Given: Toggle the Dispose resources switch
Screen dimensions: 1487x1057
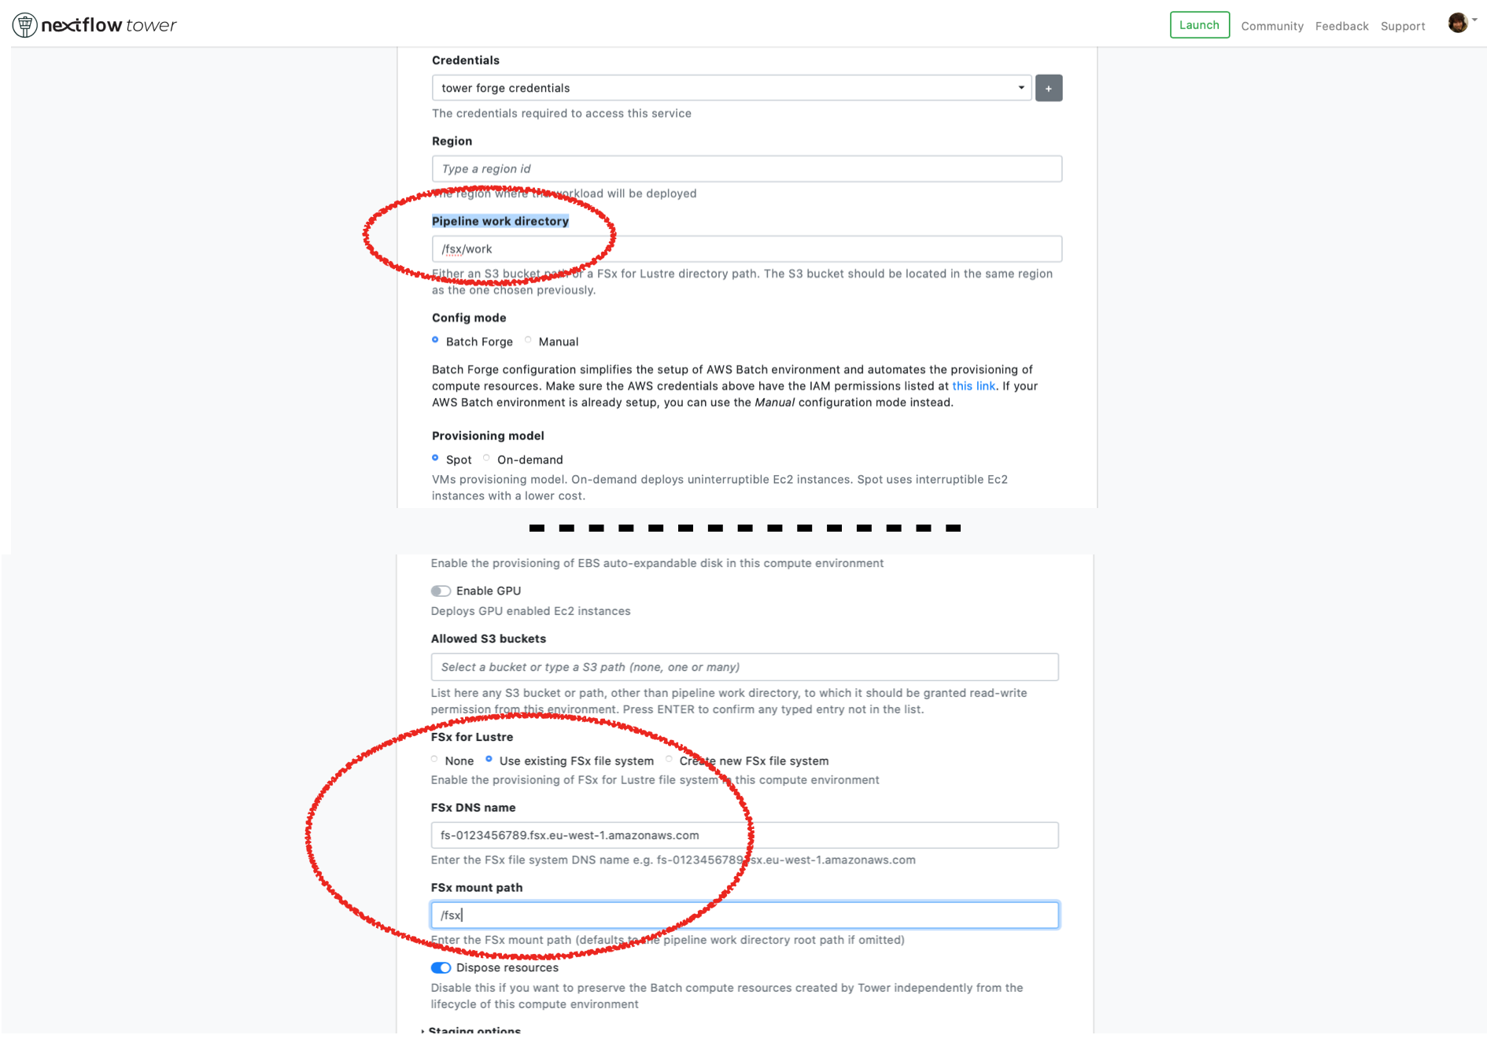Looking at the screenshot, I should (441, 967).
